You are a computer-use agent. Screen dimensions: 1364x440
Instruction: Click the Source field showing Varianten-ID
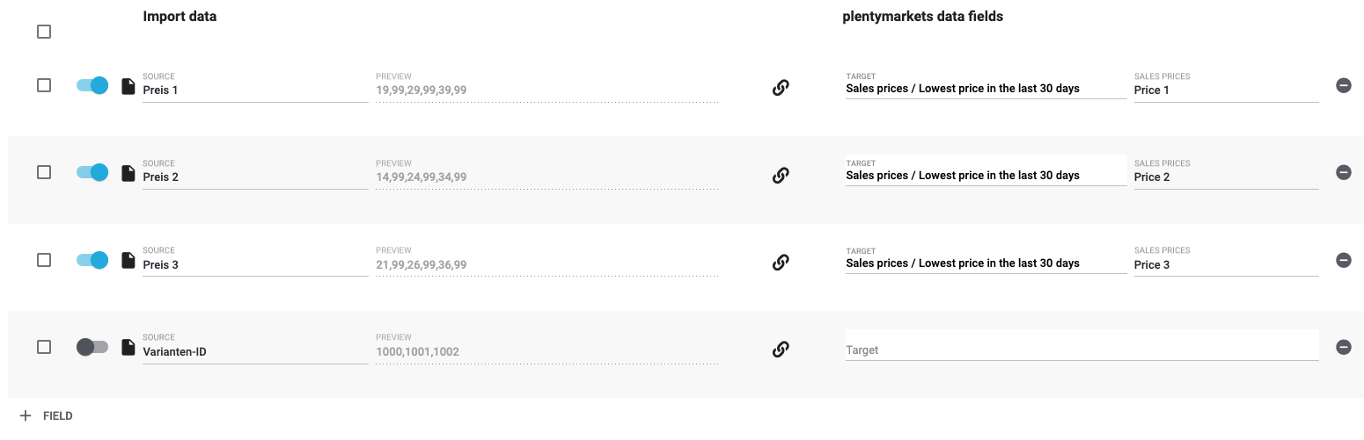[x=254, y=351]
